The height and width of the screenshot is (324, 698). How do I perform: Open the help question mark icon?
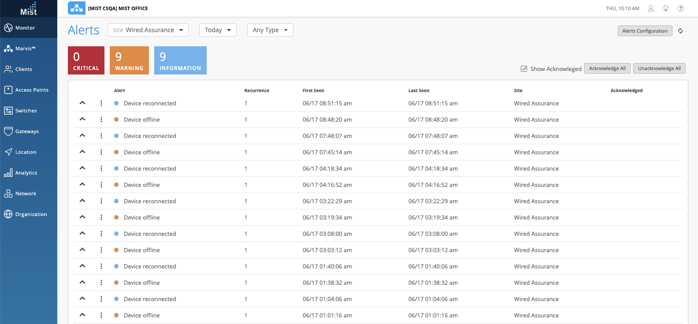tap(681, 8)
